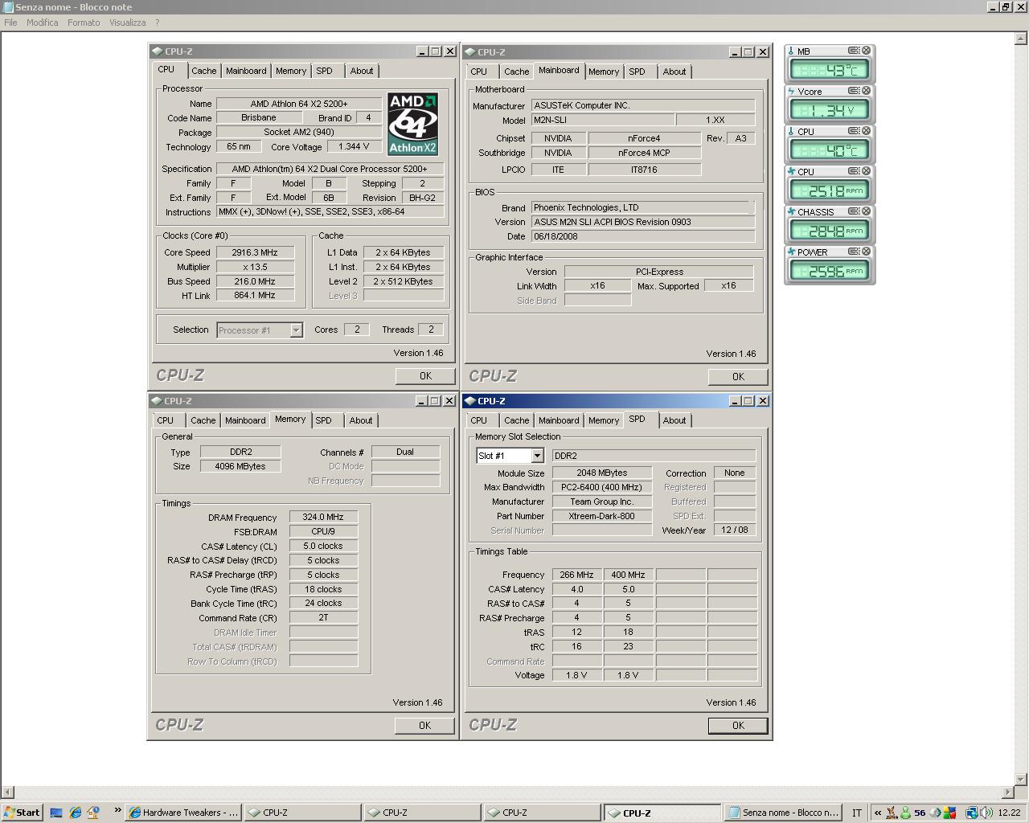Select Mainboard tab in CPU-Z SPD window
Image resolution: width=1029 pixels, height=823 pixels.
559,420
